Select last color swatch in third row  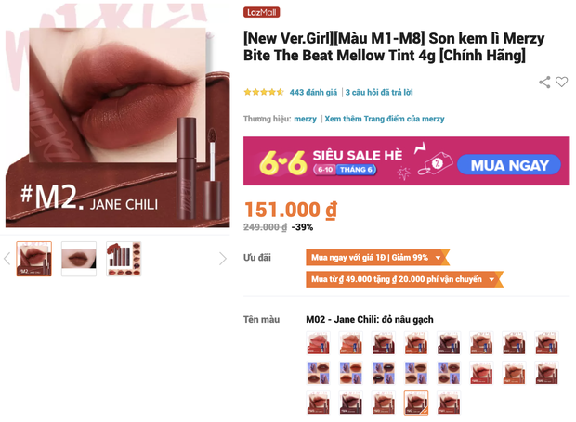(x=449, y=403)
